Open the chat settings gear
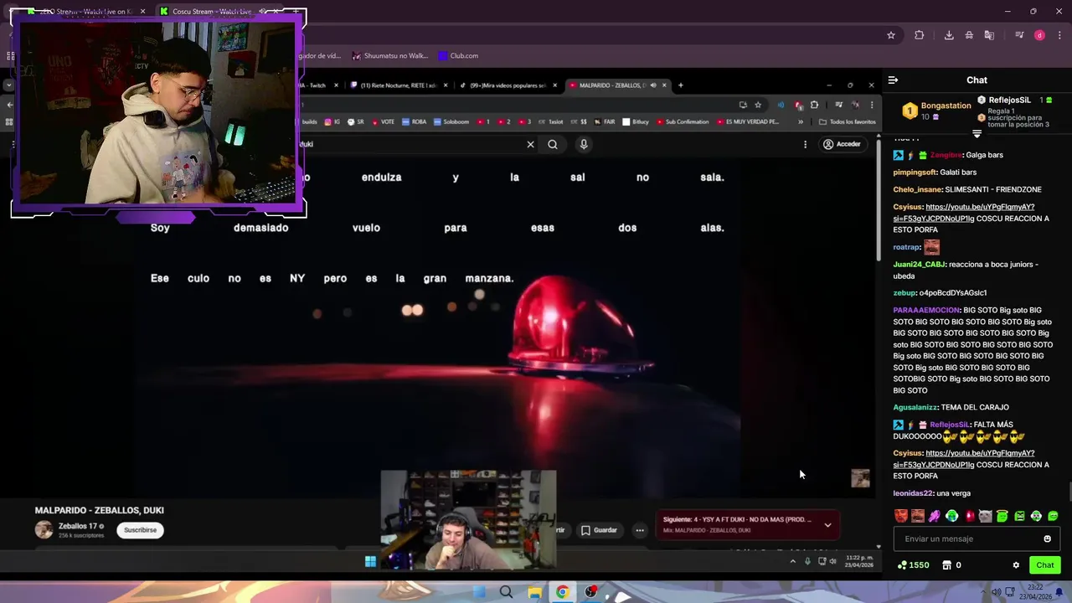The height and width of the screenshot is (603, 1072). pyautogui.click(x=1016, y=565)
